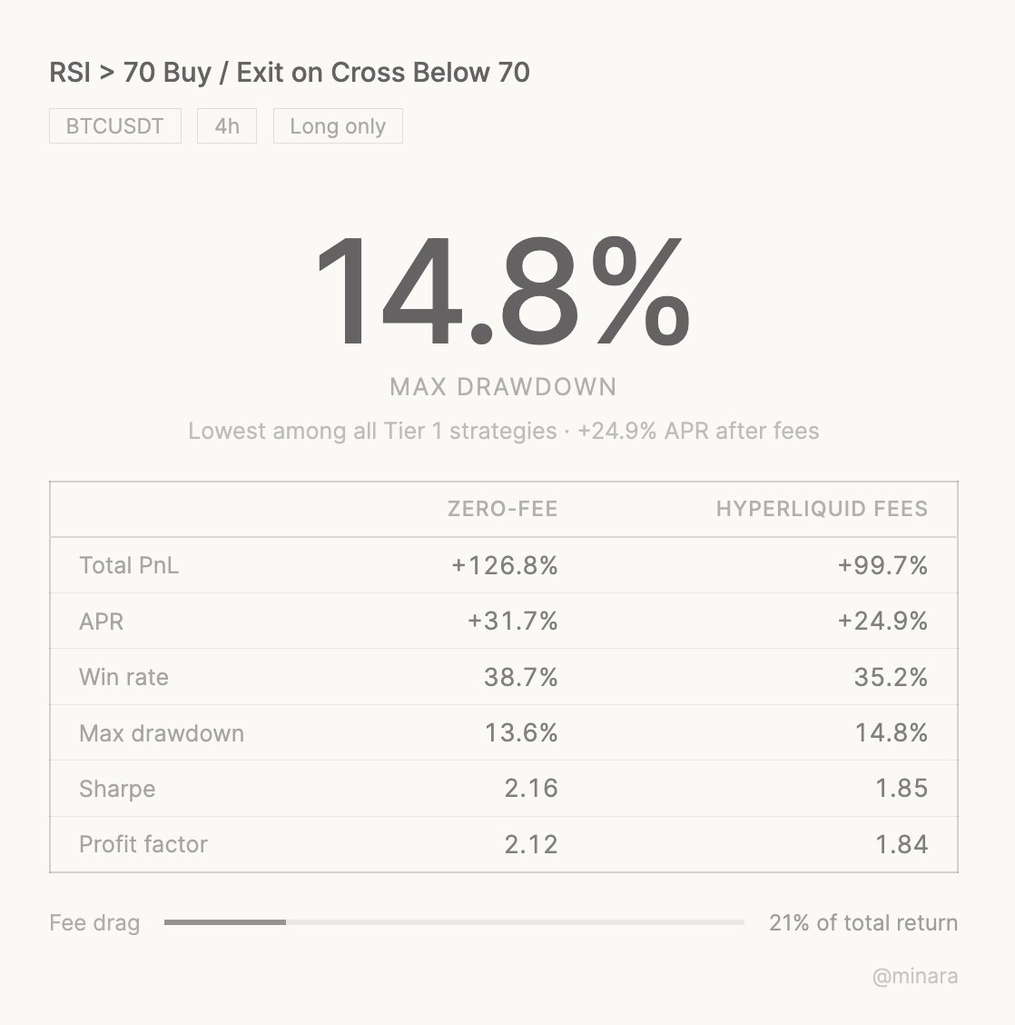Click the Lowest among all Tier 1 strategies subtitle
The width and height of the screenshot is (1015, 1025).
(x=371, y=431)
